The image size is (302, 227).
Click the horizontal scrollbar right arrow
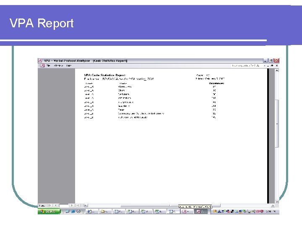point(273,206)
